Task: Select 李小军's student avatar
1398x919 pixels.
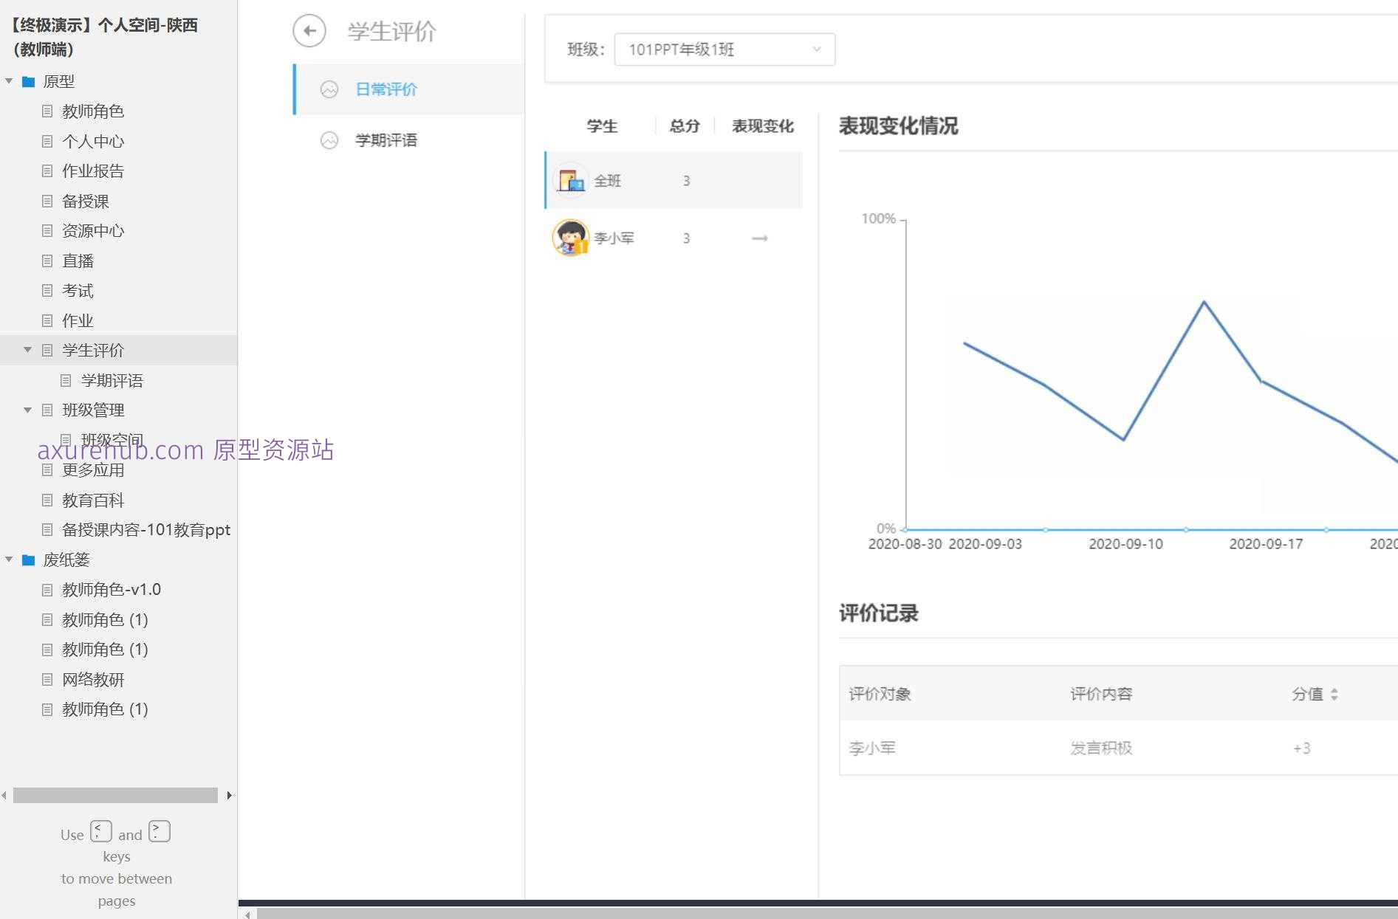Action: tap(569, 238)
